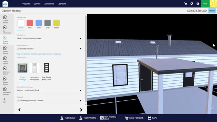Screen dimensions: 217x122
Task: Open the Kitchen Options sidebar section
Action: pos(5,60)
